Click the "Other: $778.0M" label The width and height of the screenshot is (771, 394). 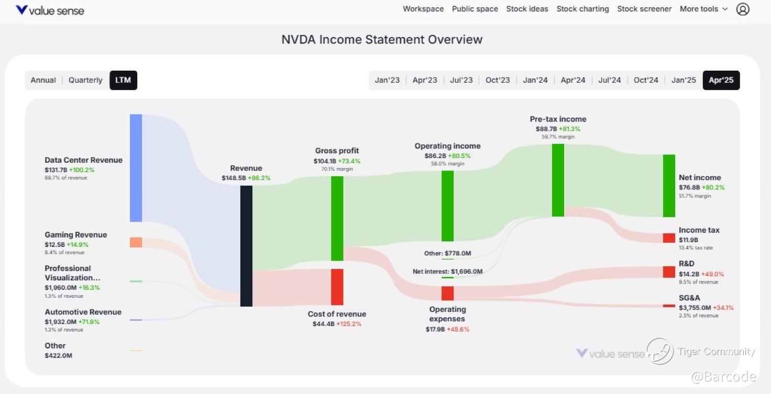(447, 253)
